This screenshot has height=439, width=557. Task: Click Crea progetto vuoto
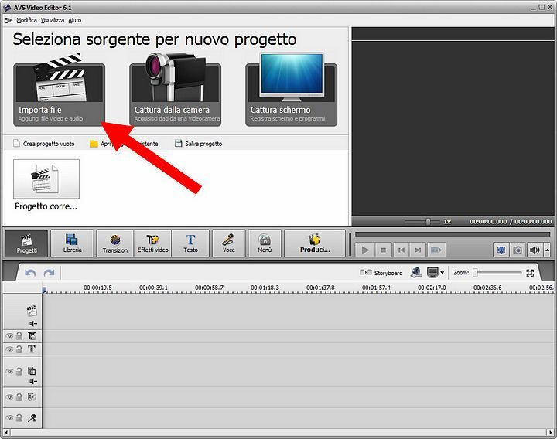(43, 144)
